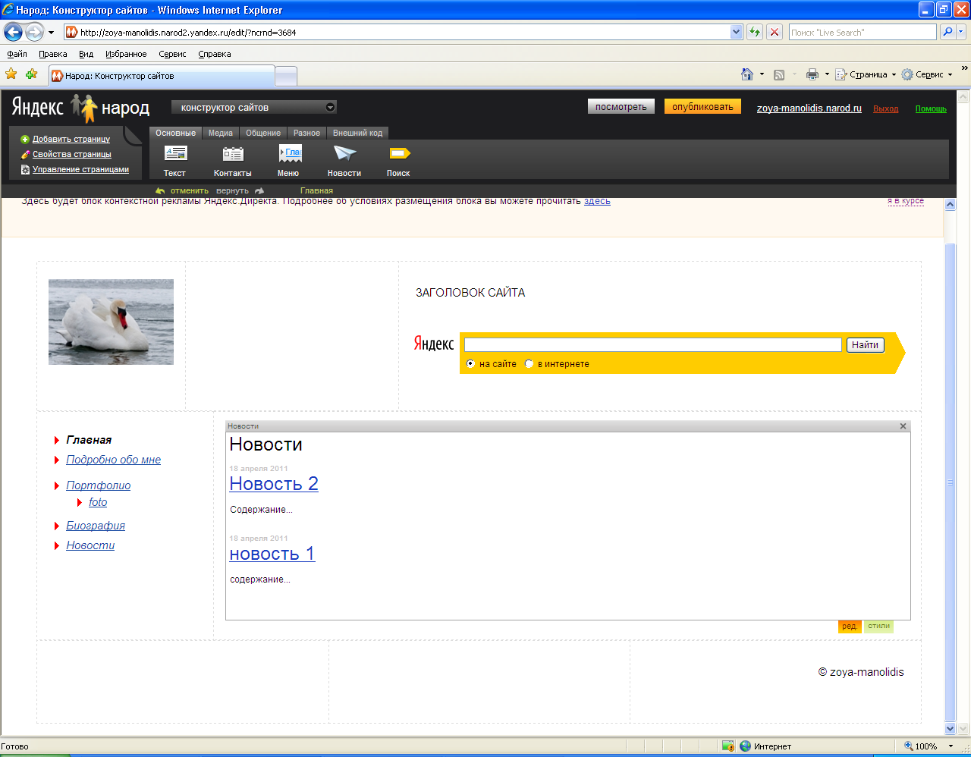
Task: Open the Страница page menu icon
Action: point(841,74)
